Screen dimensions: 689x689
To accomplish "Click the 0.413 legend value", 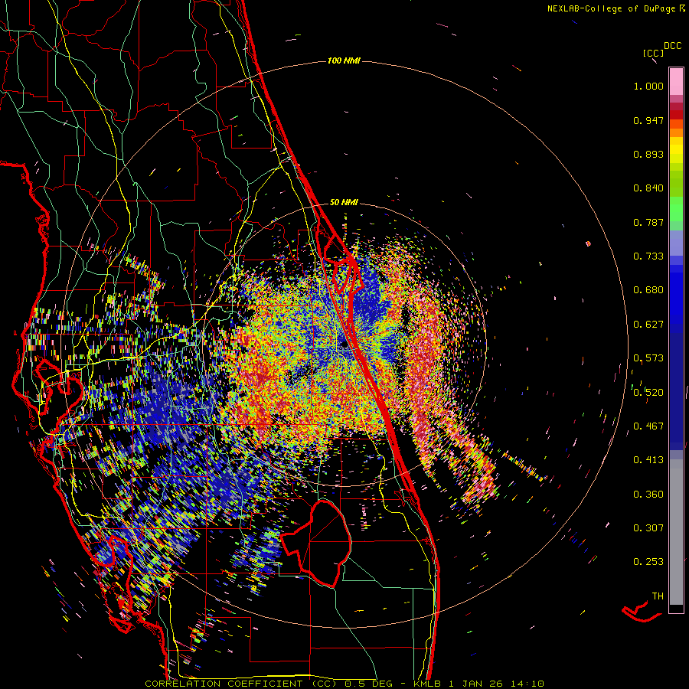I will click(x=648, y=460).
